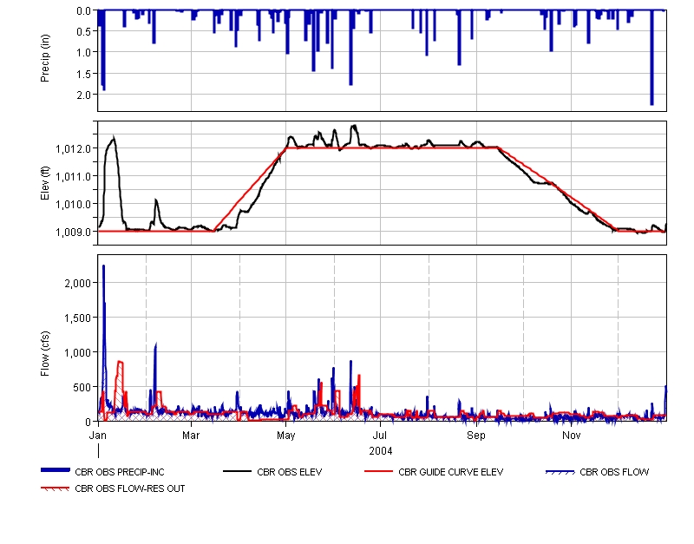Click the Flow (cfs) axis title
The height and width of the screenshot is (544, 694).
pyautogui.click(x=45, y=354)
